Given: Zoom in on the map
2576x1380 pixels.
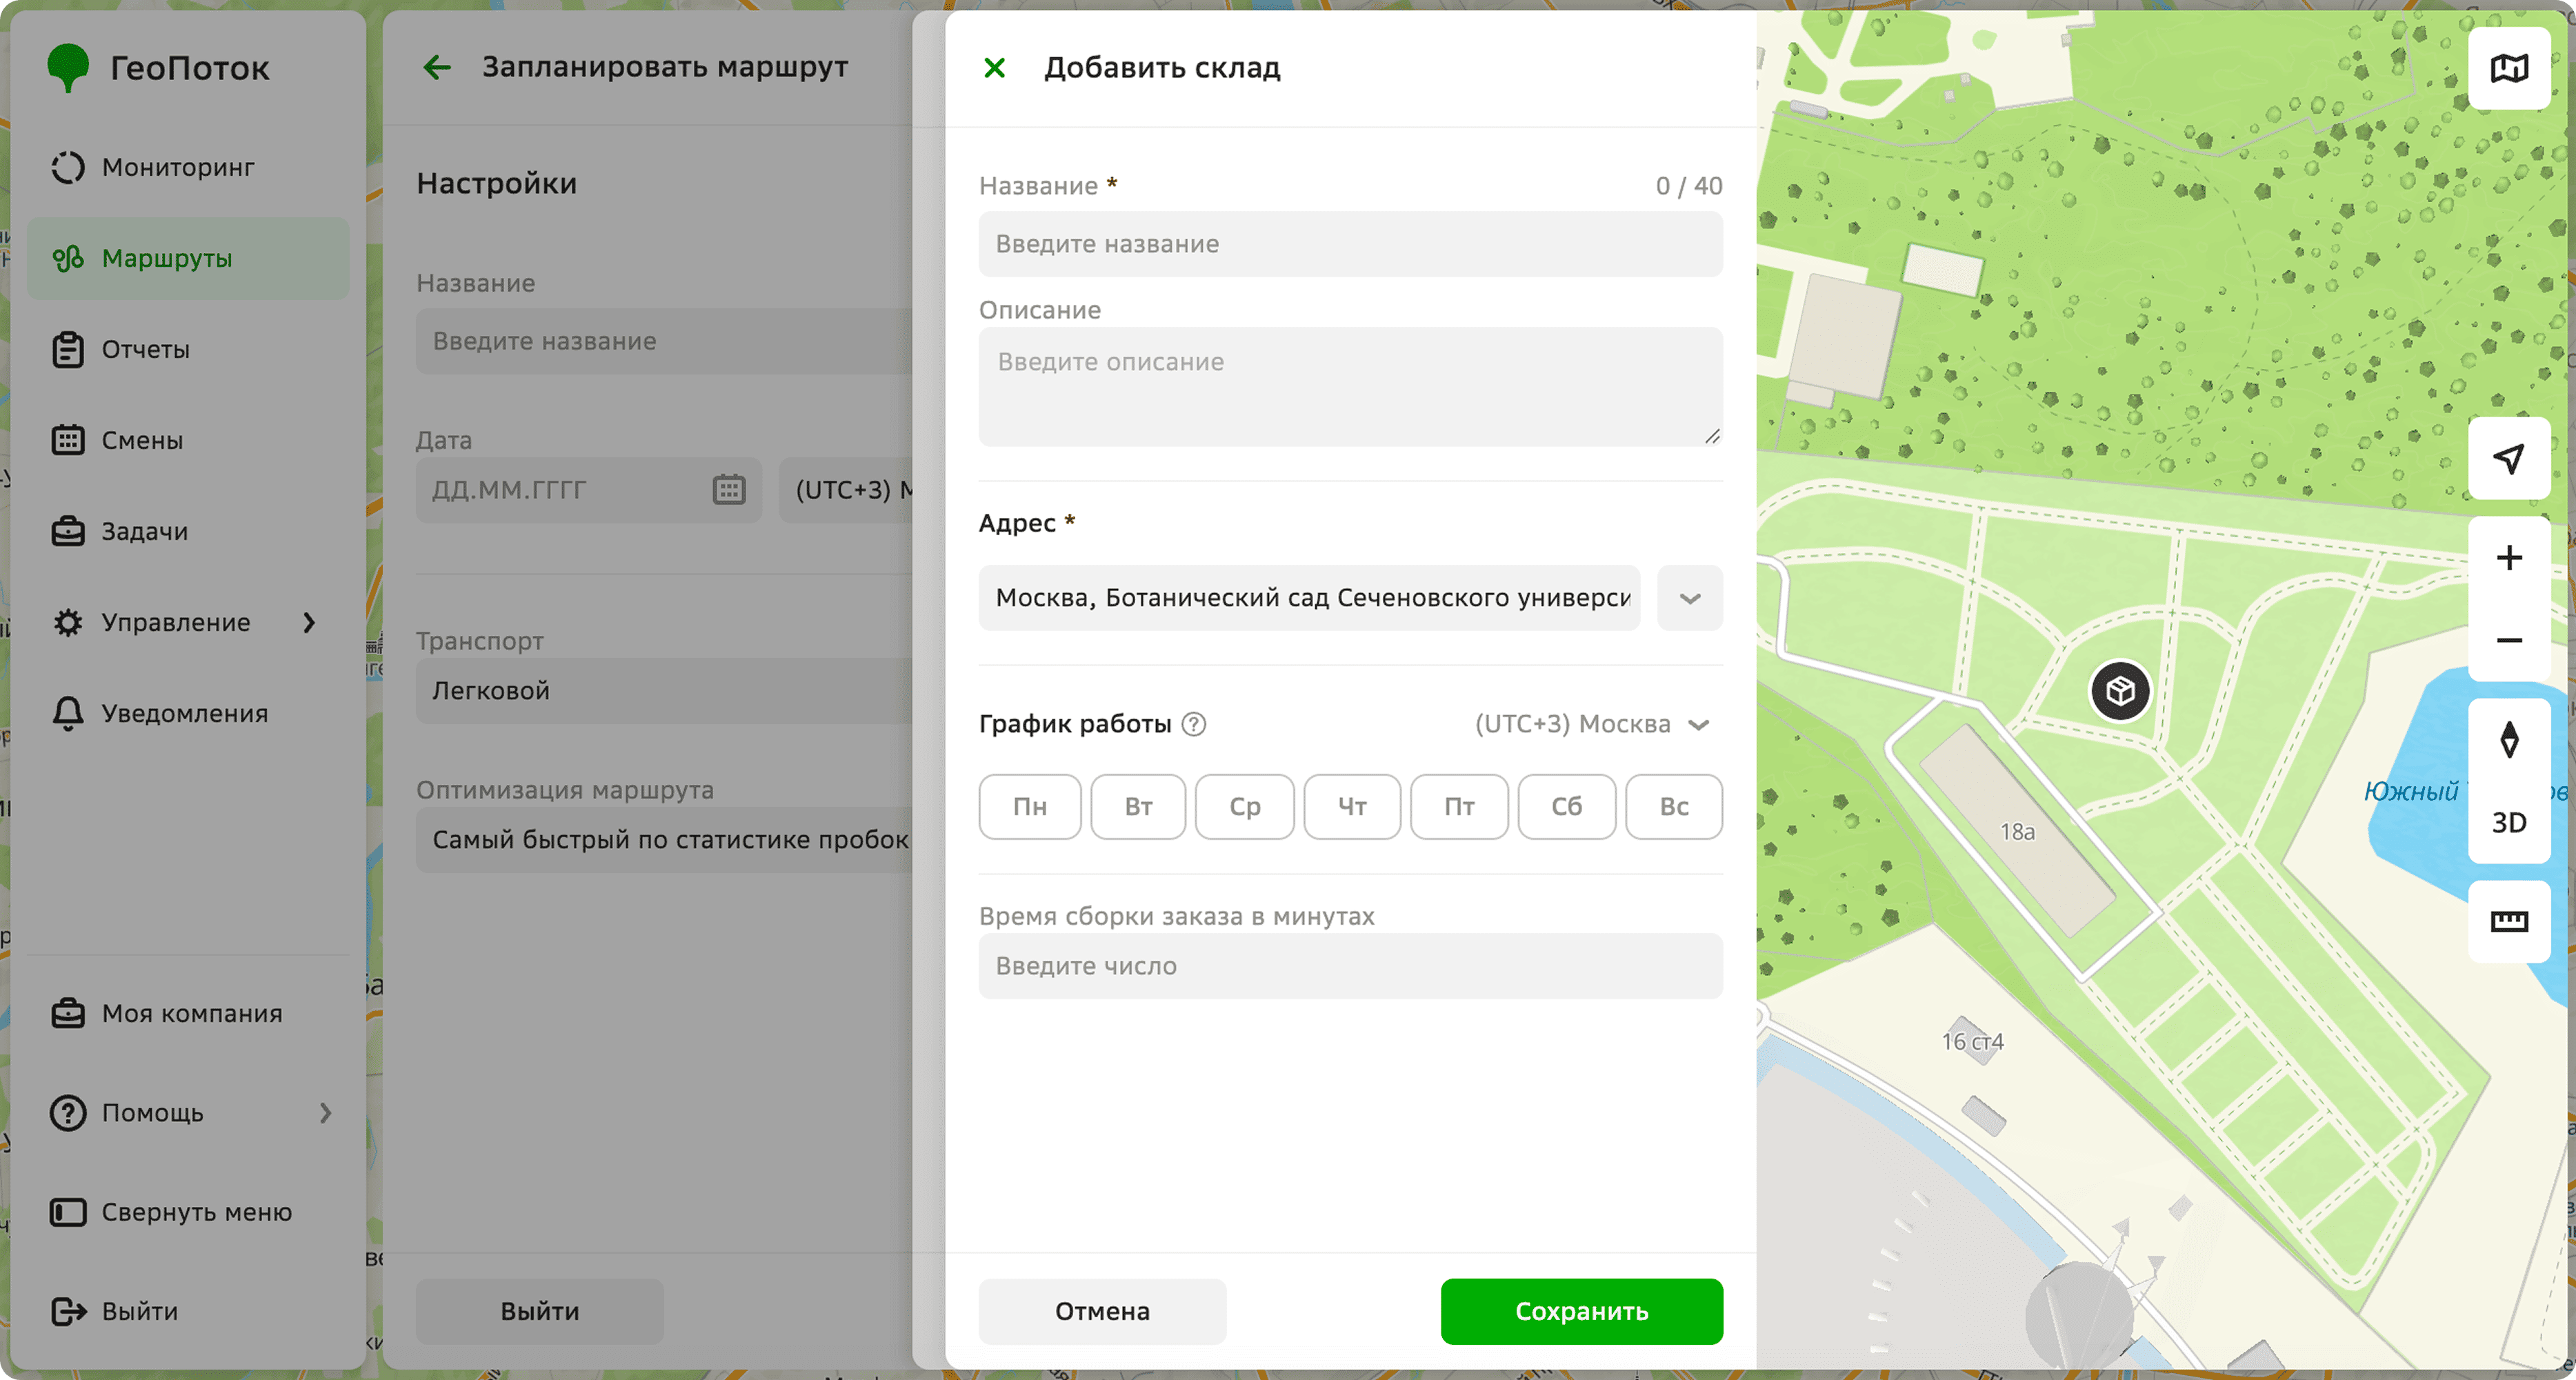Looking at the screenshot, I should [2508, 558].
